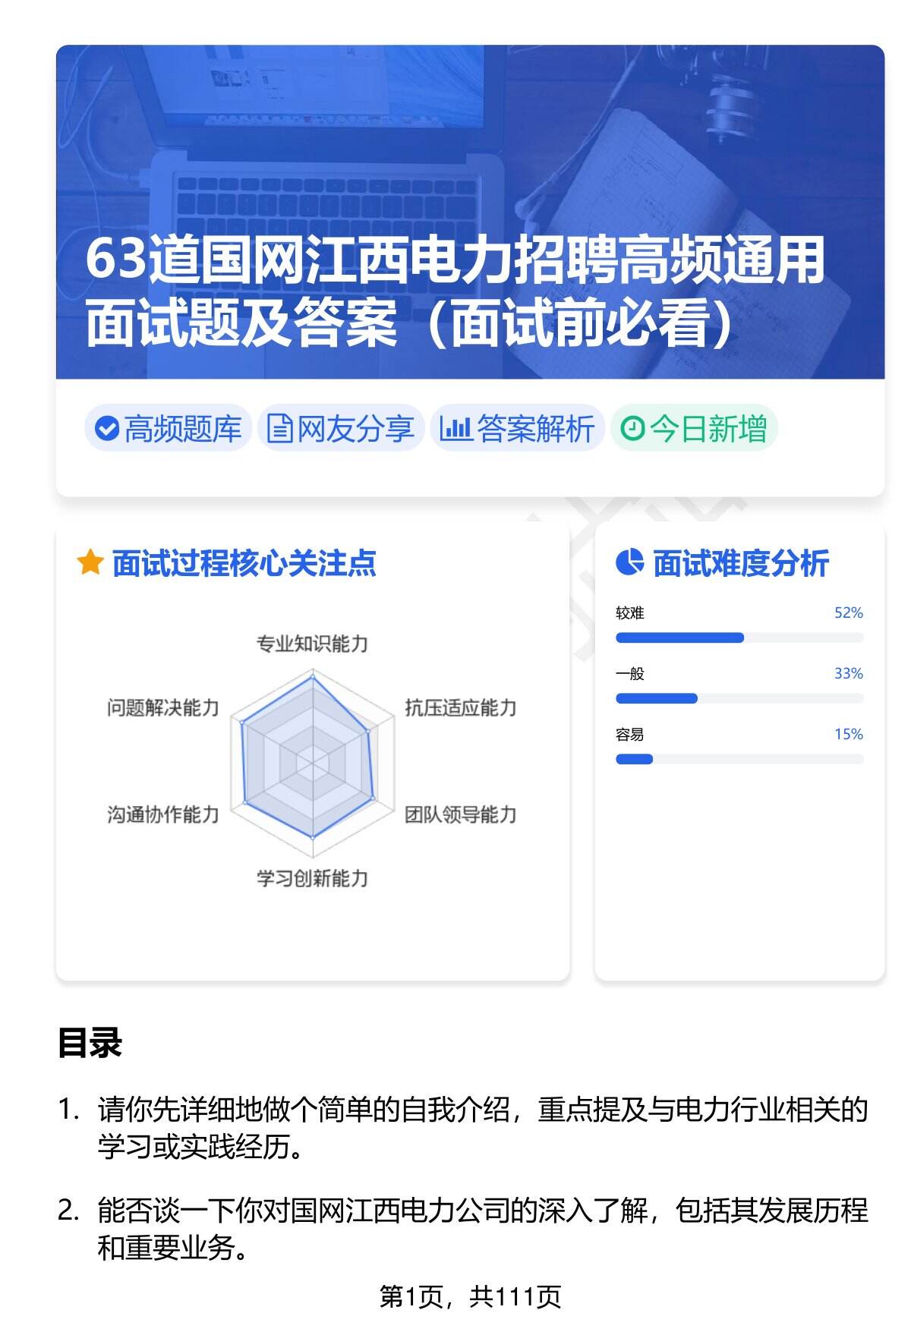This screenshot has width=911, height=1332.
Task: Open first table of contents item 自我介绍
Action: coord(482,1128)
